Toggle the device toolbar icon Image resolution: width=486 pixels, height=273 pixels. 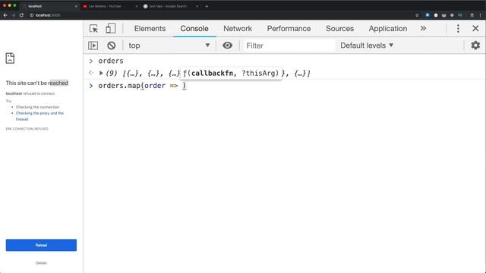tap(111, 29)
